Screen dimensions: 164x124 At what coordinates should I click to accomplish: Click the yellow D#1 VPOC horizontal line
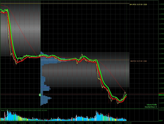(x=65, y=3)
